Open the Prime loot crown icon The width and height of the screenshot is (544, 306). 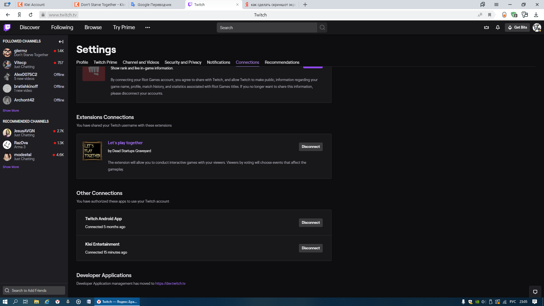pos(486,27)
